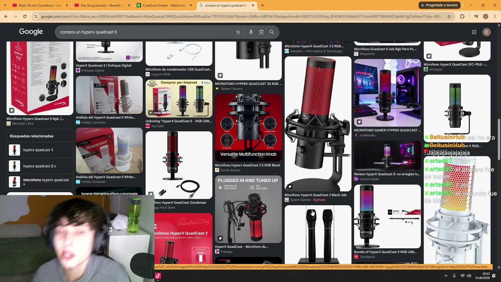
Task: Clear the Google search box text
Action: coord(238,32)
